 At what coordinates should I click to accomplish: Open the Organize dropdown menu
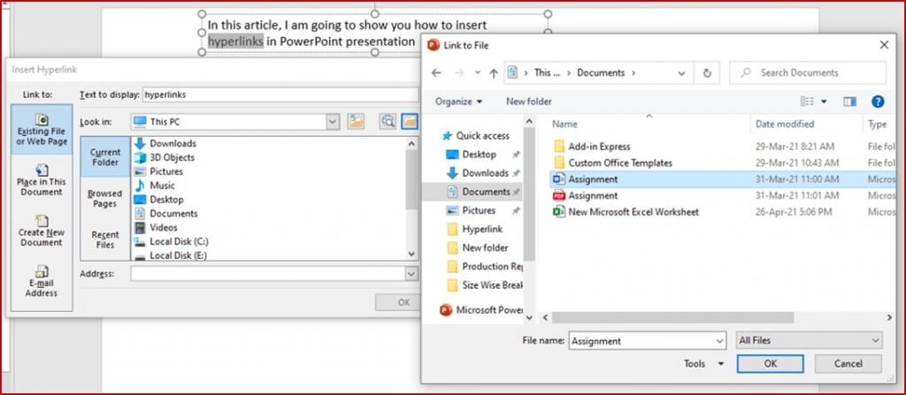(459, 102)
